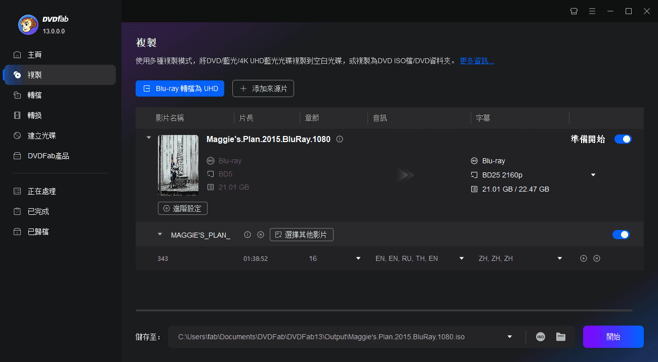Click the DVDFab monkey logo
Viewport: 658px width, 362px height.
click(x=28, y=24)
